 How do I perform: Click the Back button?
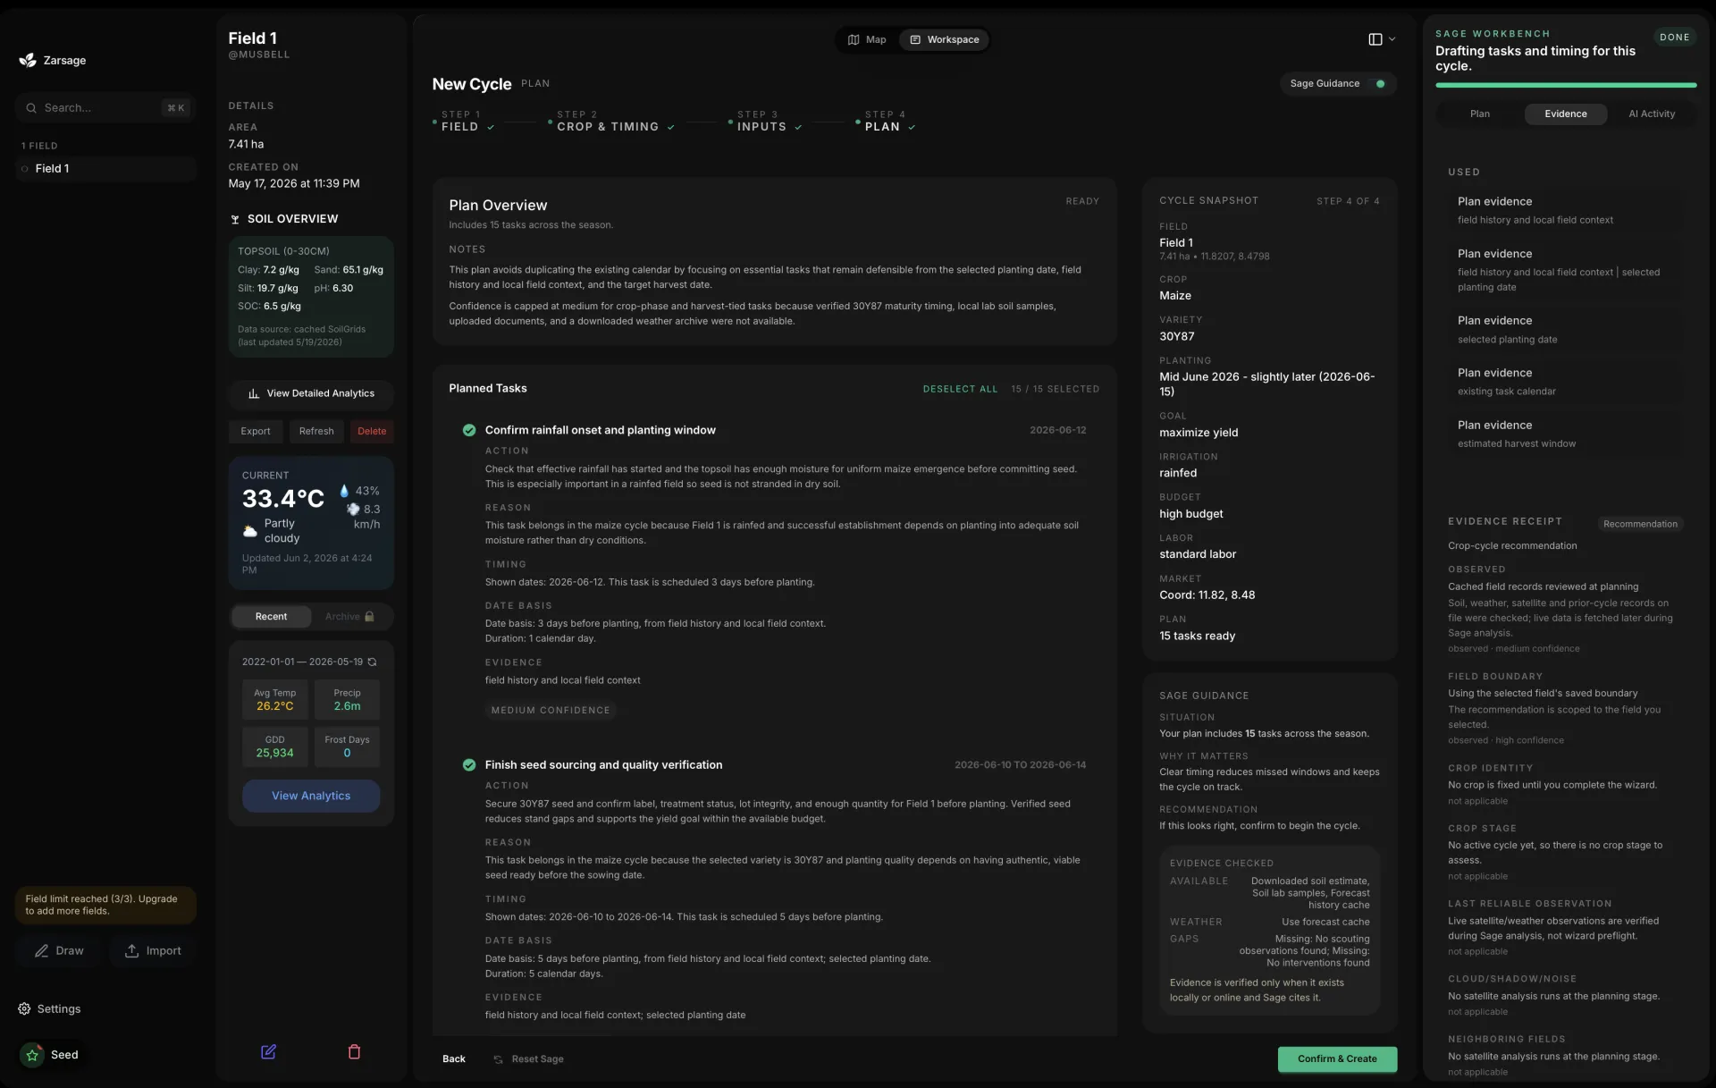point(454,1059)
